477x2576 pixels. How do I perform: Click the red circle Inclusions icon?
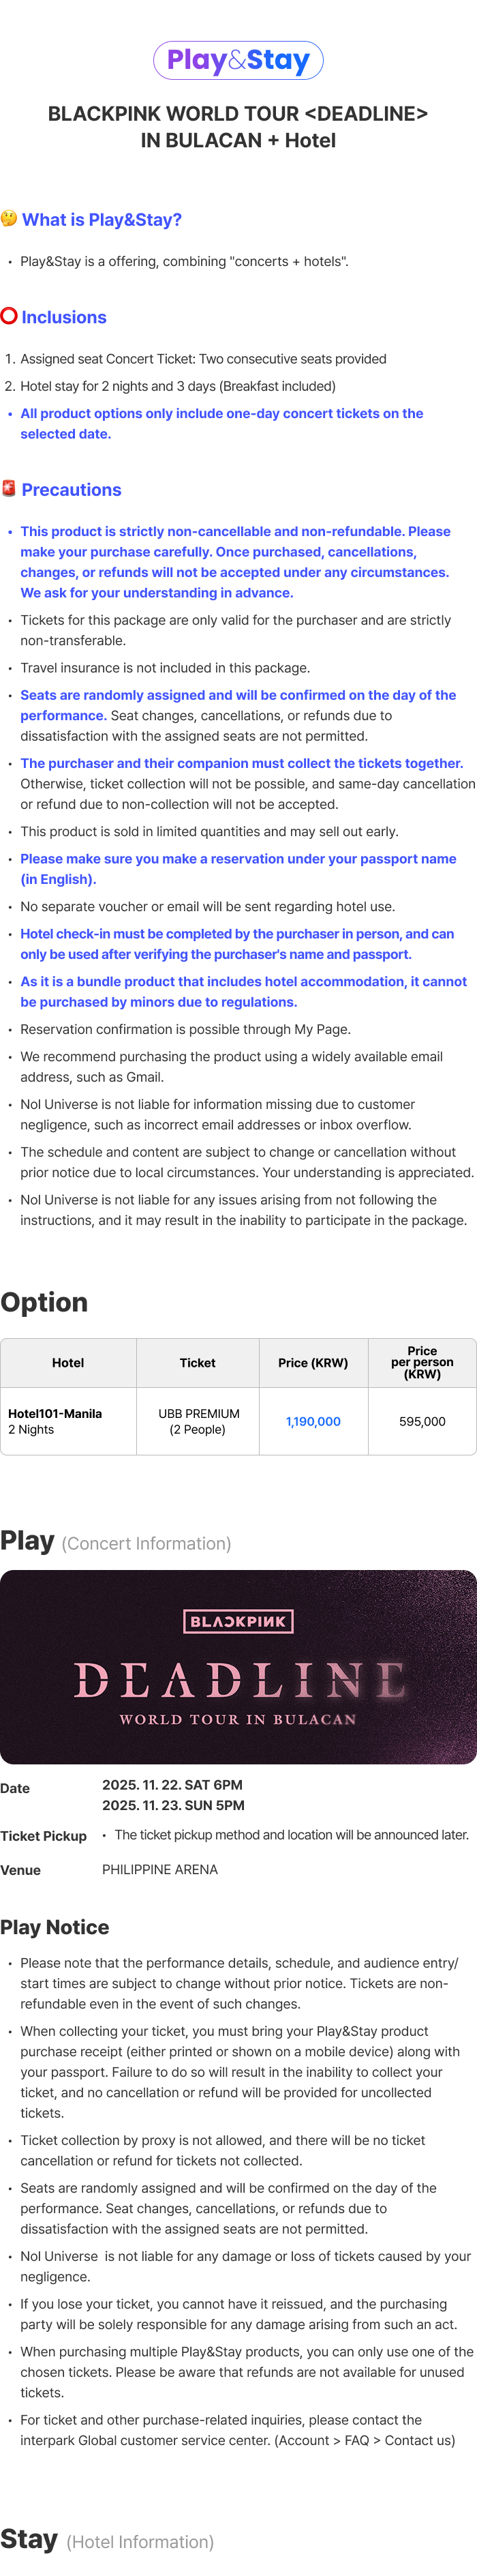(9, 316)
